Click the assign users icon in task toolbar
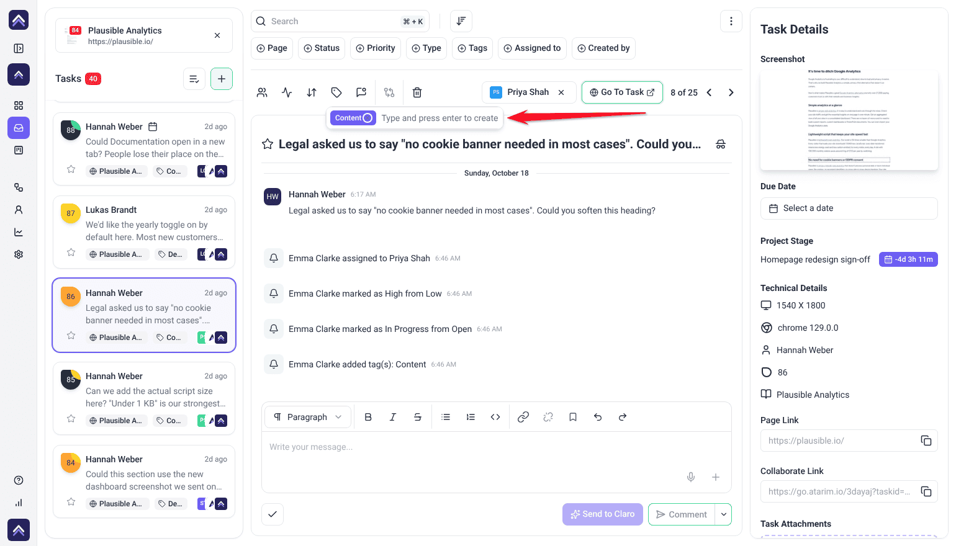The image size is (956, 546). 262,92
